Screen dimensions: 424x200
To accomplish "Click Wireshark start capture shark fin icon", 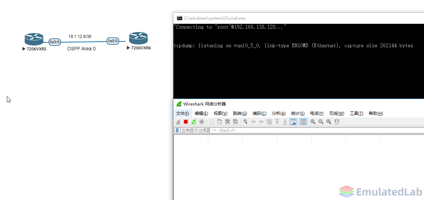I will (178, 122).
